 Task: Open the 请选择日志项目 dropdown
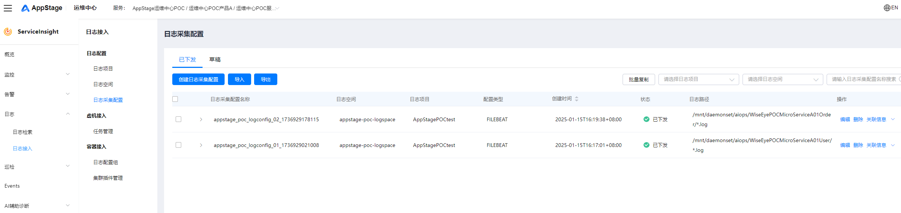point(698,79)
